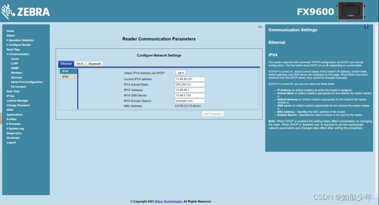379x205 pixels.
Task: Expand System Log menu
Action: click(15, 128)
